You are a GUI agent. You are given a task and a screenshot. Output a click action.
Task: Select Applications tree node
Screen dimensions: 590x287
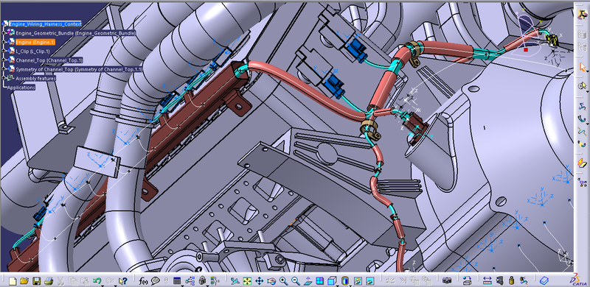pos(21,88)
